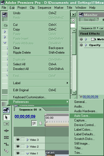Select the Ripple Edit tool
Image resolution: width=104 pixels, height=156 pixels.
tap(6, 130)
